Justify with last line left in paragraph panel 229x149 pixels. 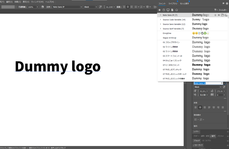209,108
